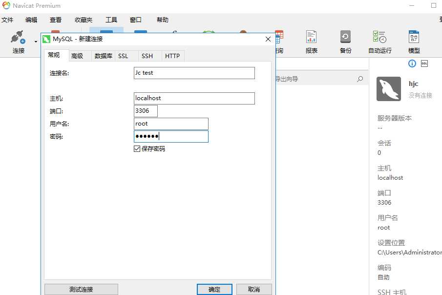Open the Model (模型) toolbar icon
Screen dimensions: 442x295
414,37
